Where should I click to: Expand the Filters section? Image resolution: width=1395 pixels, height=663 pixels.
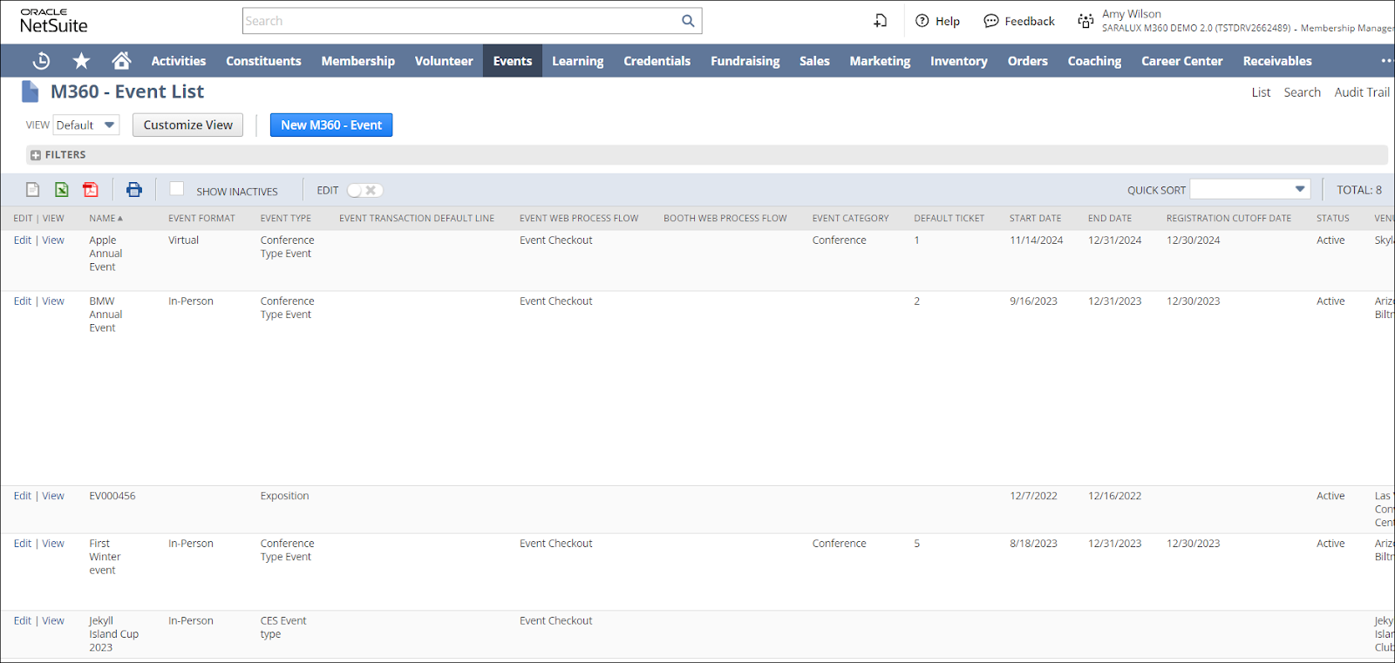pyautogui.click(x=36, y=155)
